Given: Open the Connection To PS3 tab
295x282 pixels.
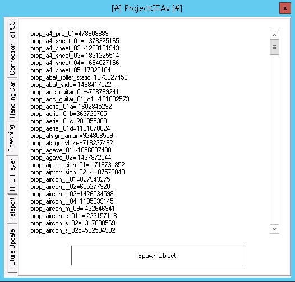Looking at the screenshot, I should (12, 48).
